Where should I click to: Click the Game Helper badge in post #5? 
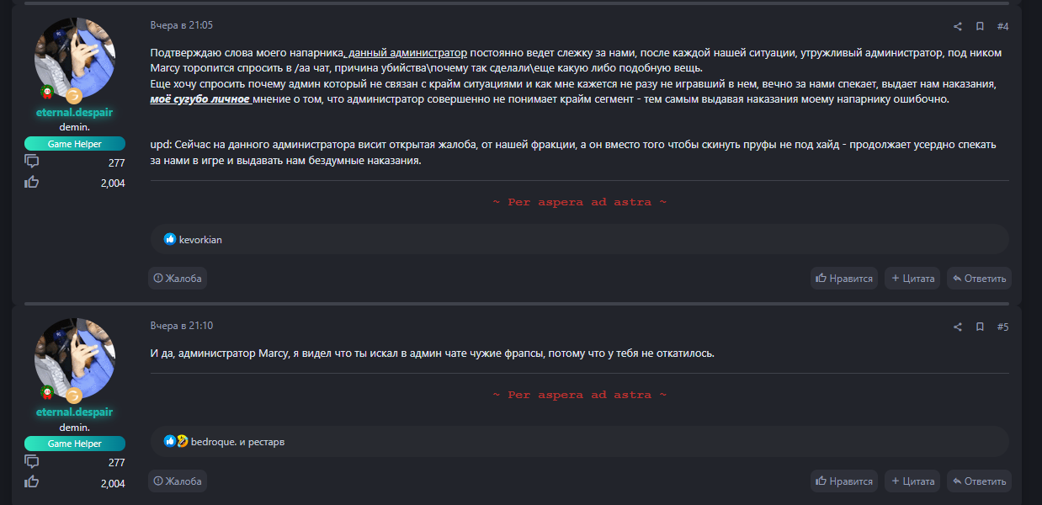74,444
